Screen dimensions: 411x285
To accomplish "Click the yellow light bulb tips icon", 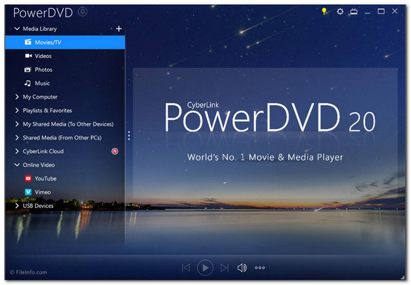I will click(324, 11).
